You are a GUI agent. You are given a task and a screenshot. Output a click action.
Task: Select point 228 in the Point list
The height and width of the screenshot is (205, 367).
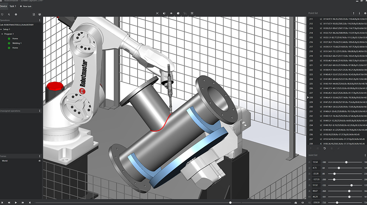(x=337, y=98)
